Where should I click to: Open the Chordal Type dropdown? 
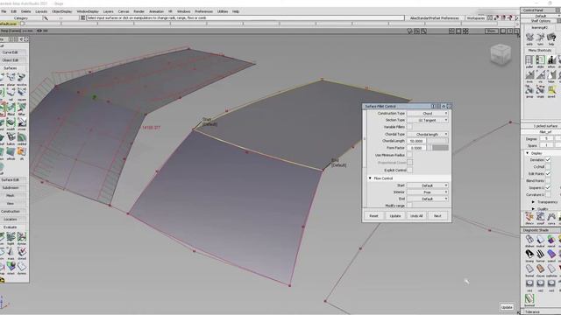click(x=427, y=134)
